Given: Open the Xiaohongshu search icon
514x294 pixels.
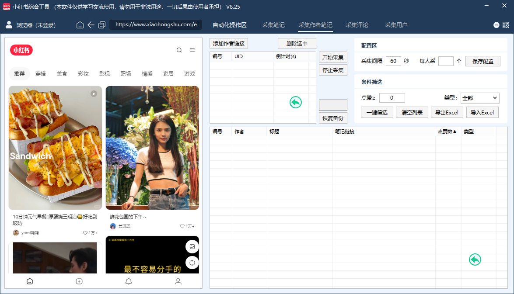Looking at the screenshot, I should (x=179, y=50).
